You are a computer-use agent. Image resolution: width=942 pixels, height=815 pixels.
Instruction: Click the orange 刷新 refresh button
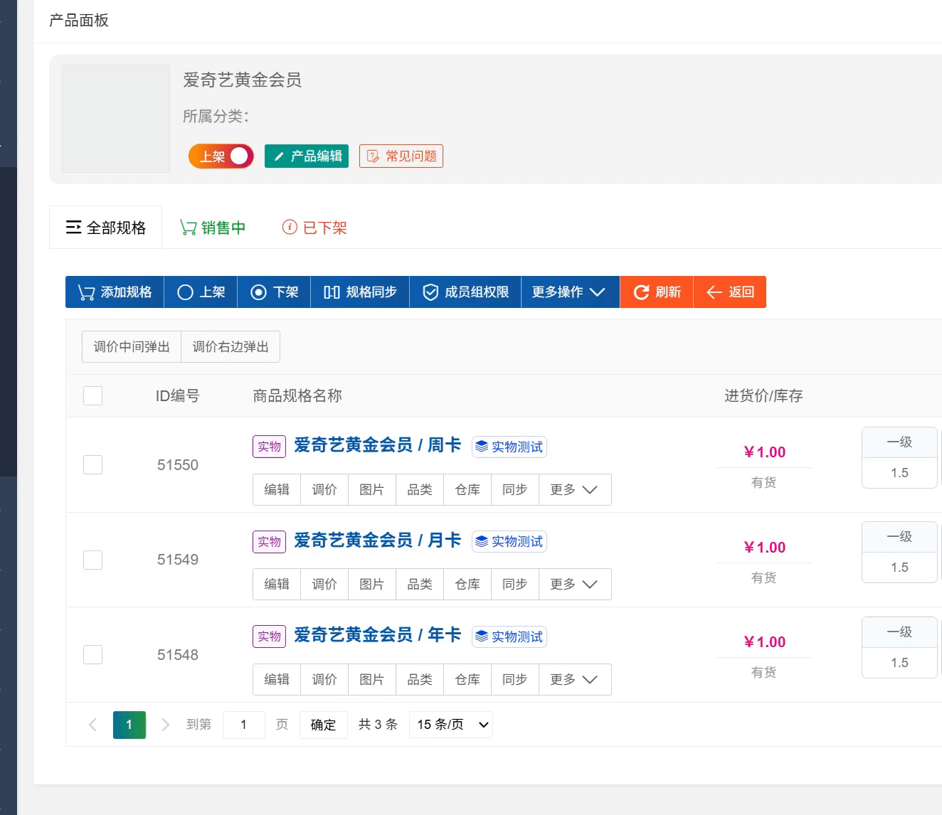point(657,292)
